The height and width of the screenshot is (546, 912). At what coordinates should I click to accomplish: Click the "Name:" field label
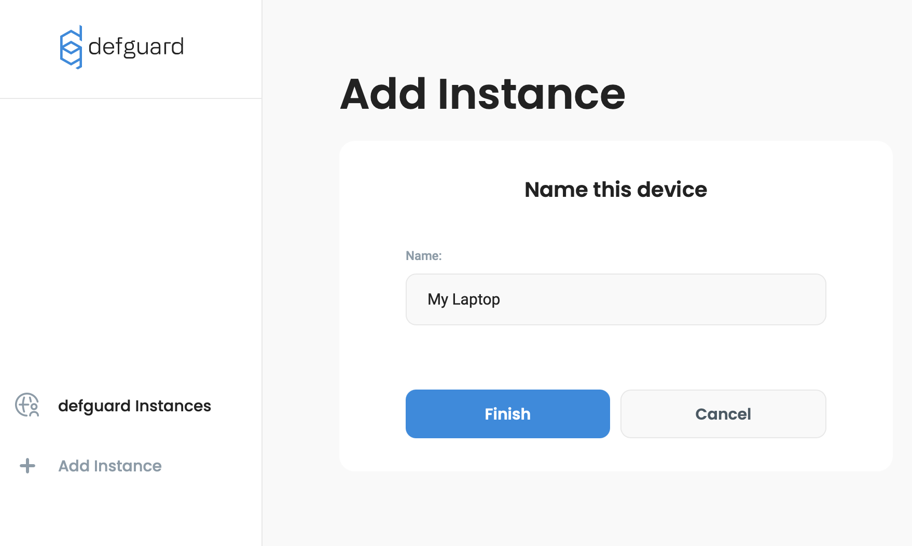point(423,256)
